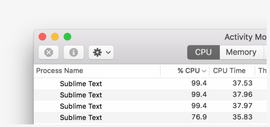
Task: Close the Activity Monitor window with red button
Action: tap(42, 37)
